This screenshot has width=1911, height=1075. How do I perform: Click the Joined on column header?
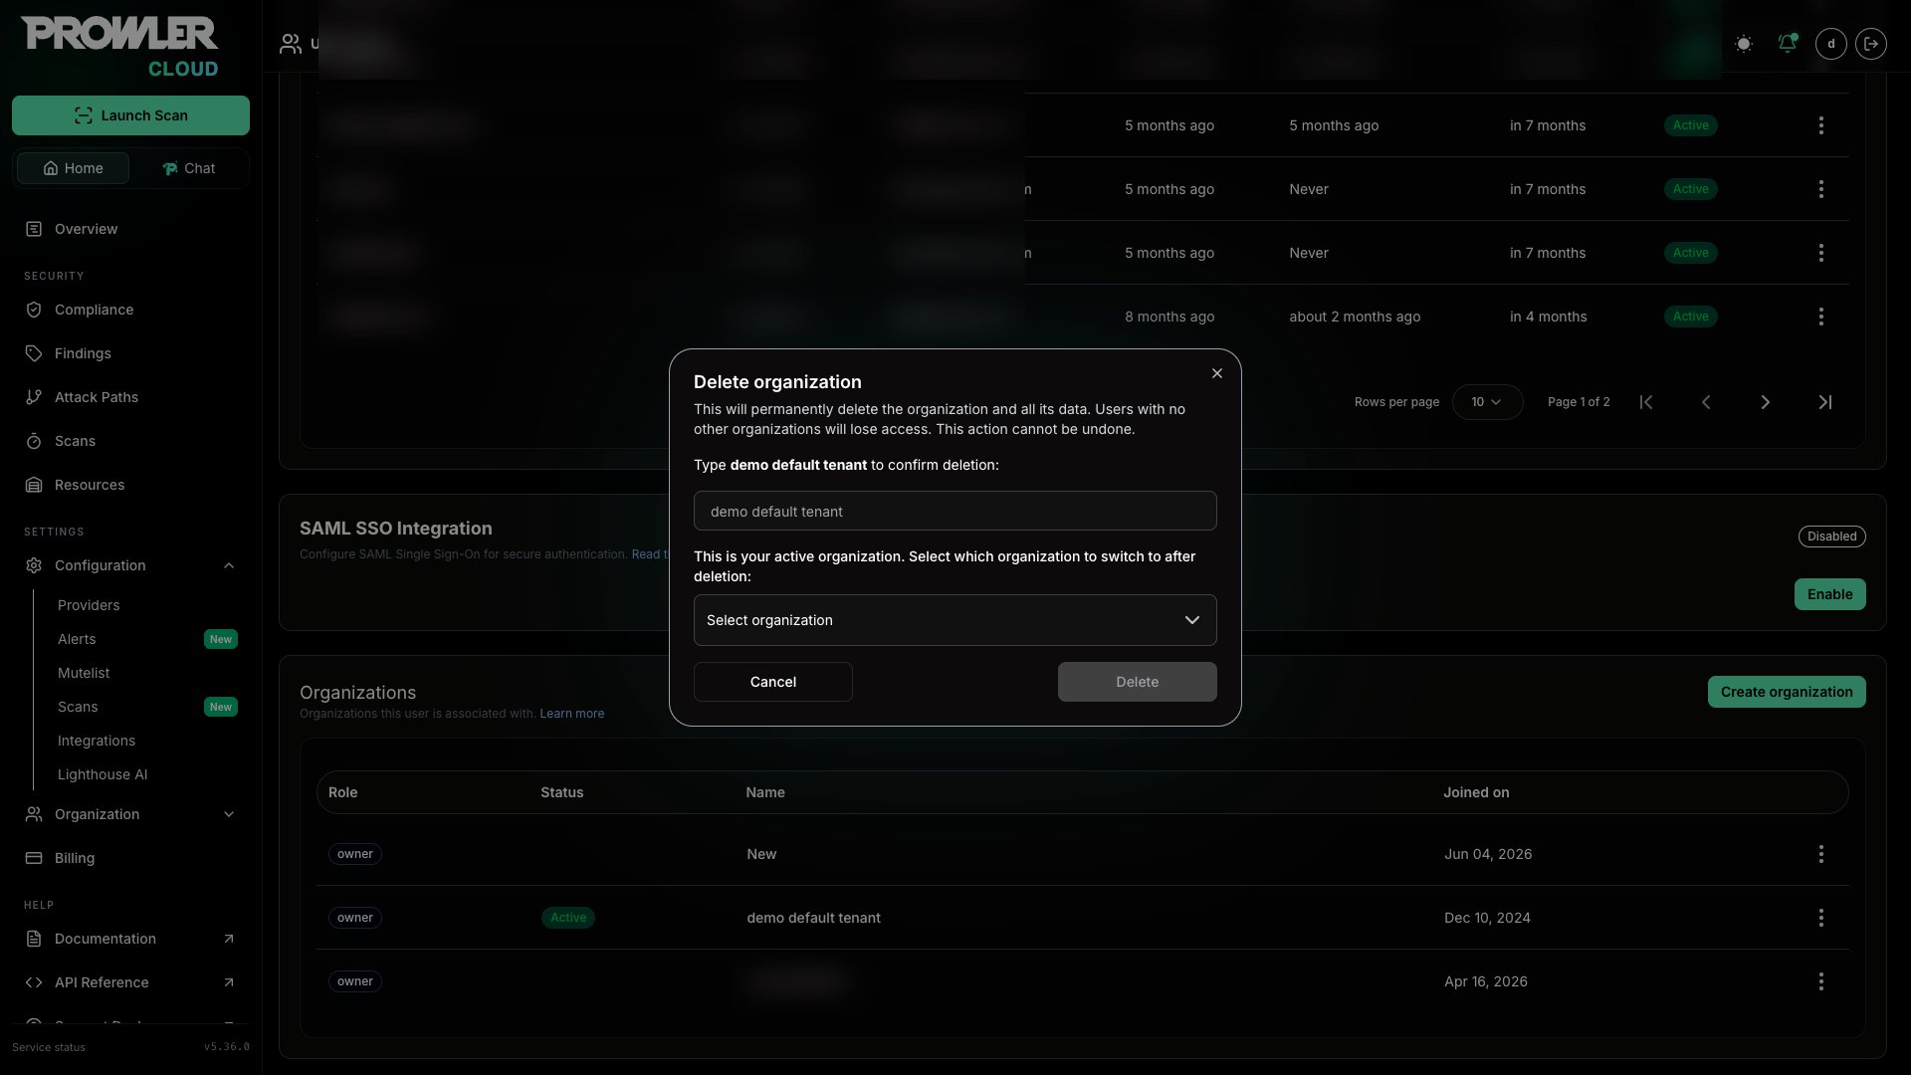(x=1476, y=792)
